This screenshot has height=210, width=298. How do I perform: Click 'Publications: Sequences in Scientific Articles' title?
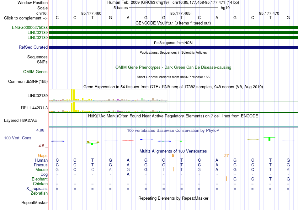pyautogui.click(x=173, y=52)
